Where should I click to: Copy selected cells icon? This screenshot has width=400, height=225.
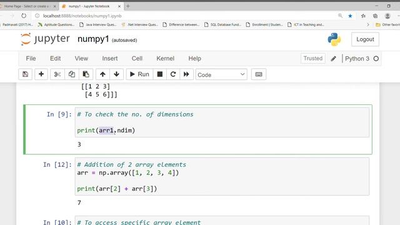[72, 74]
